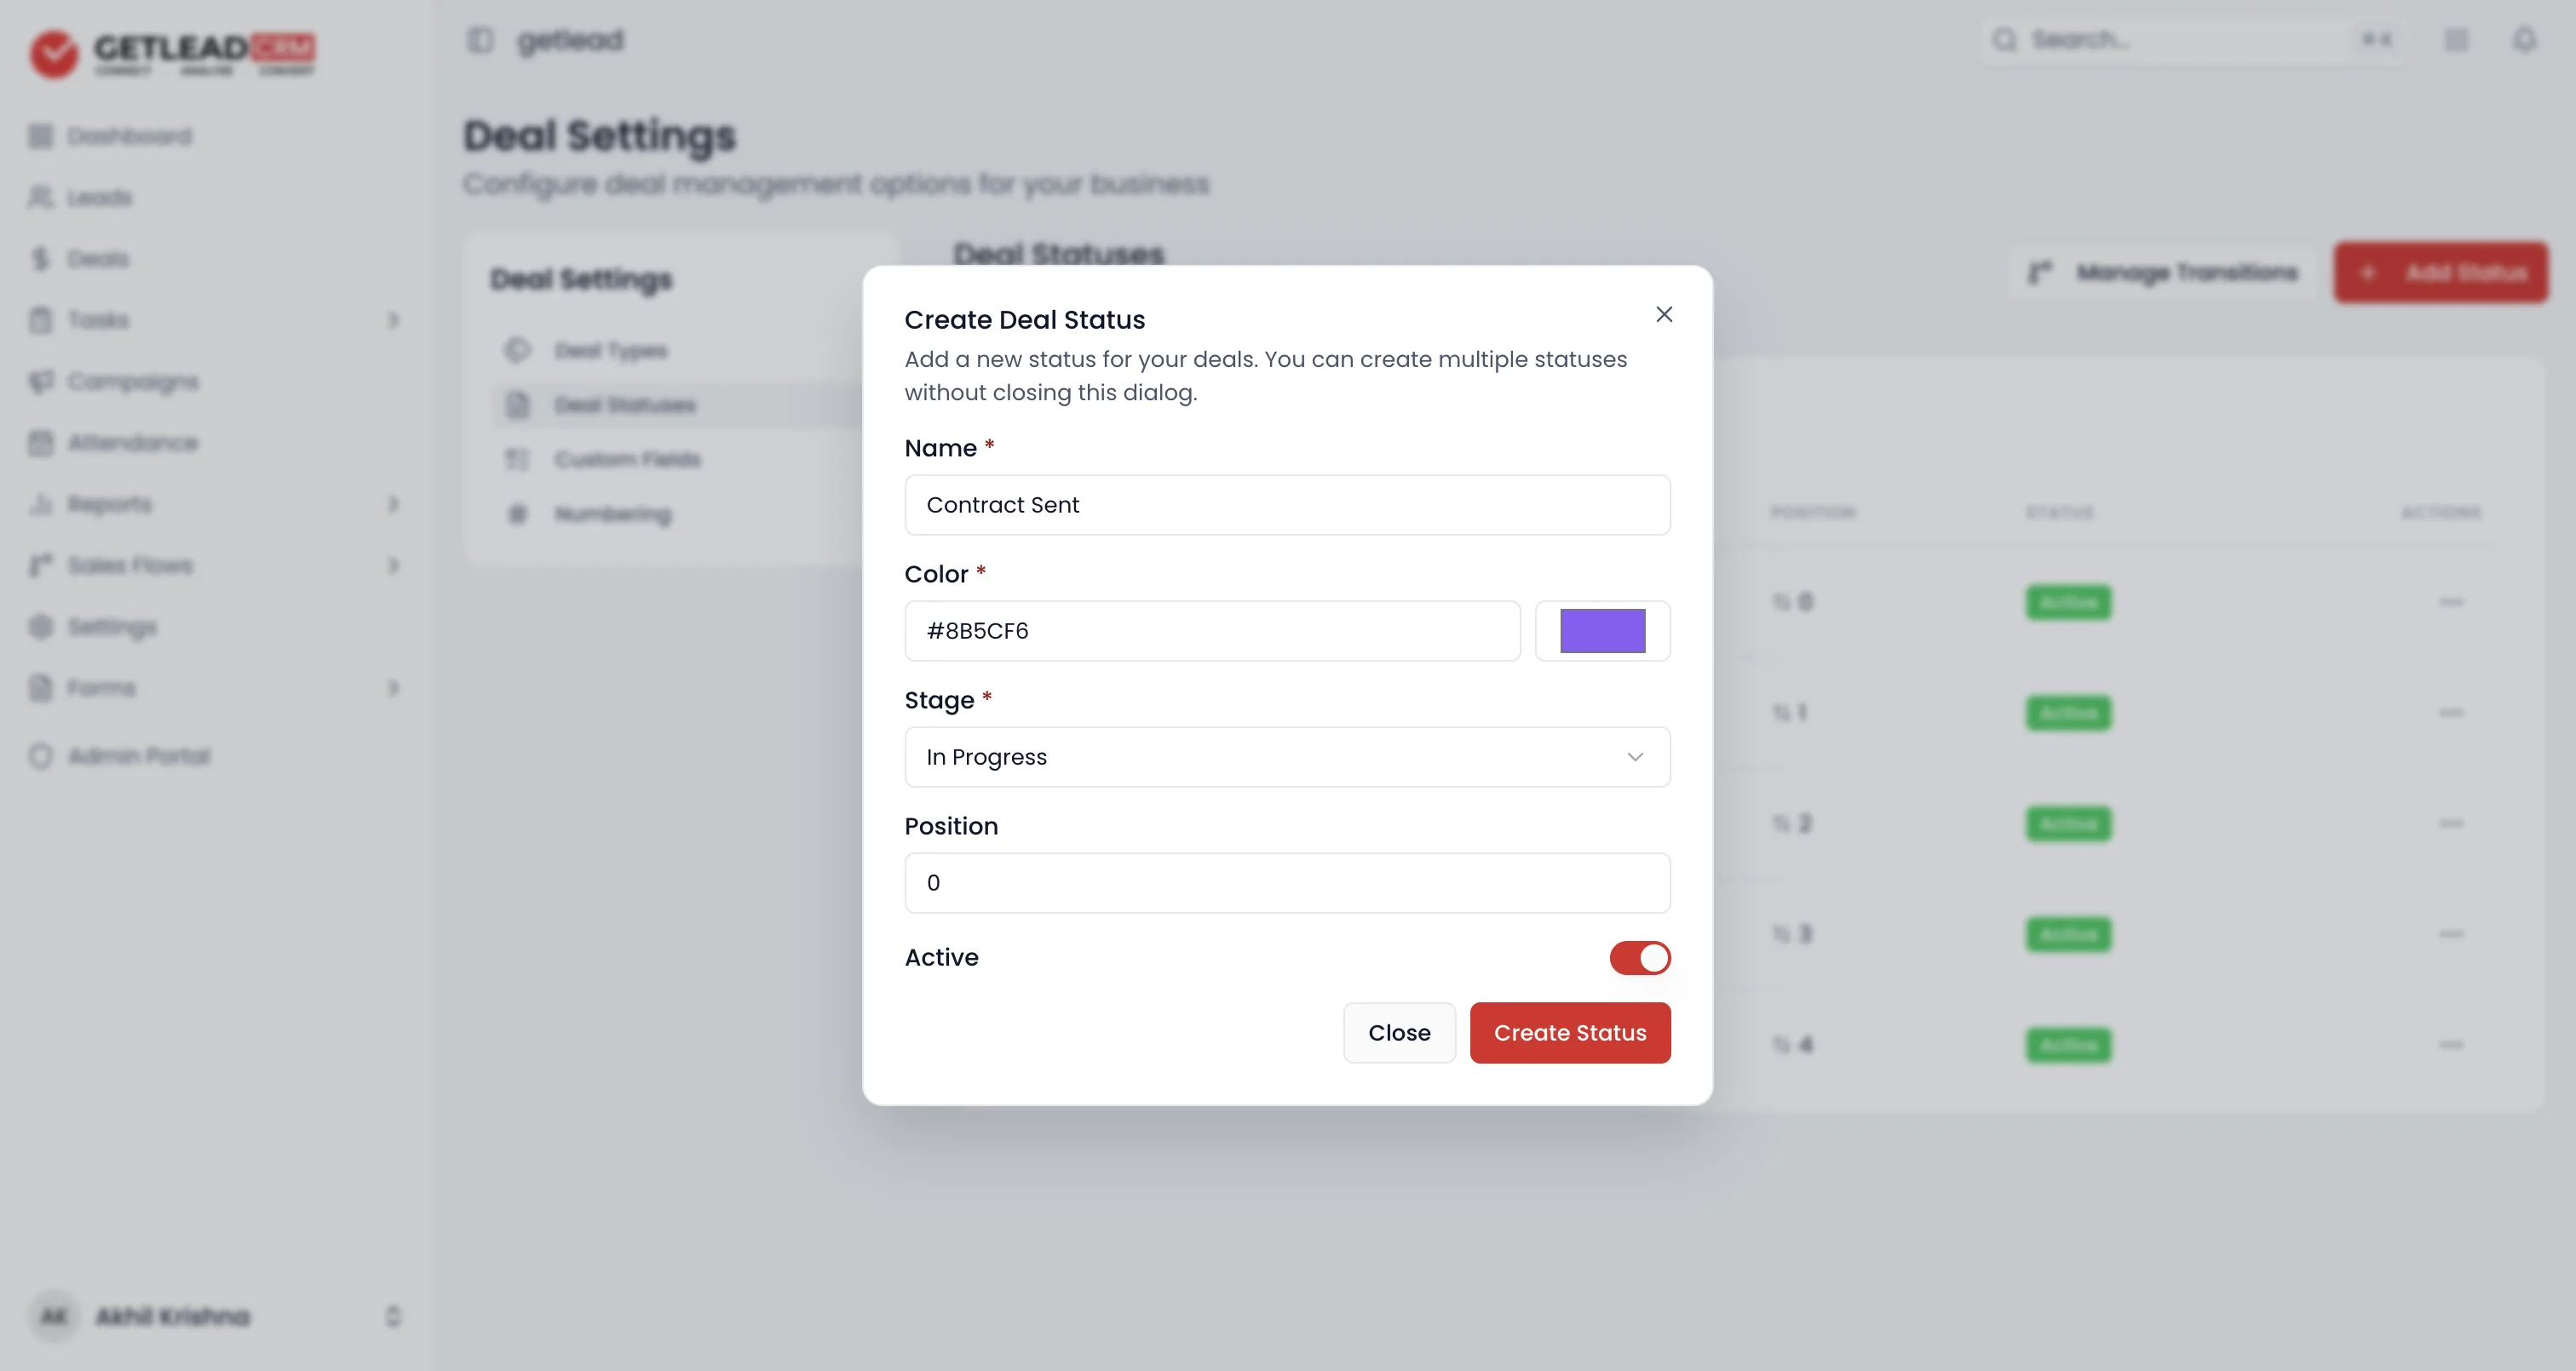2576x1371 pixels.
Task: Click the purple color swatch
Action: point(1603,631)
